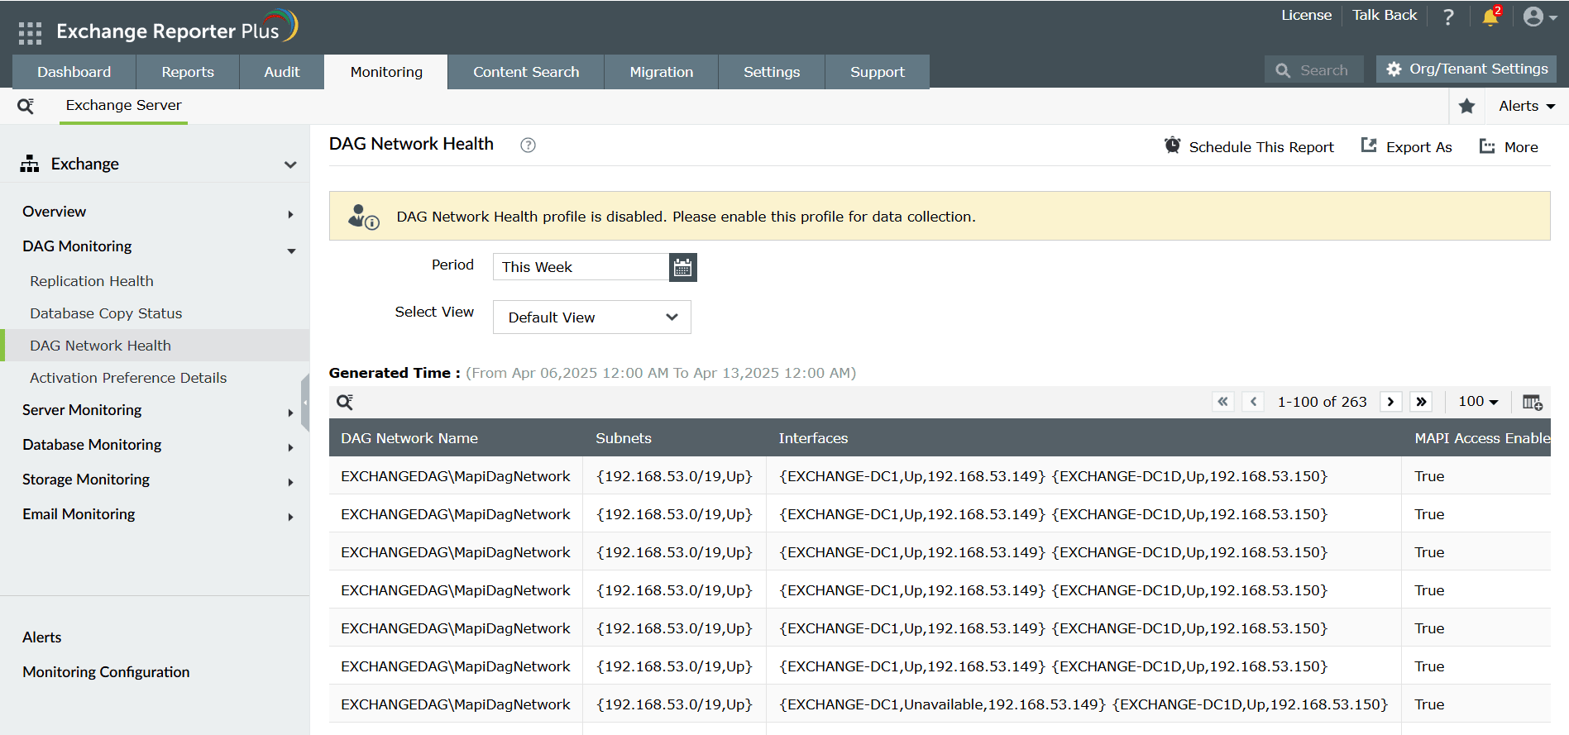Click the disabled profile warning message text
The height and width of the screenshot is (735, 1569).
686,217
